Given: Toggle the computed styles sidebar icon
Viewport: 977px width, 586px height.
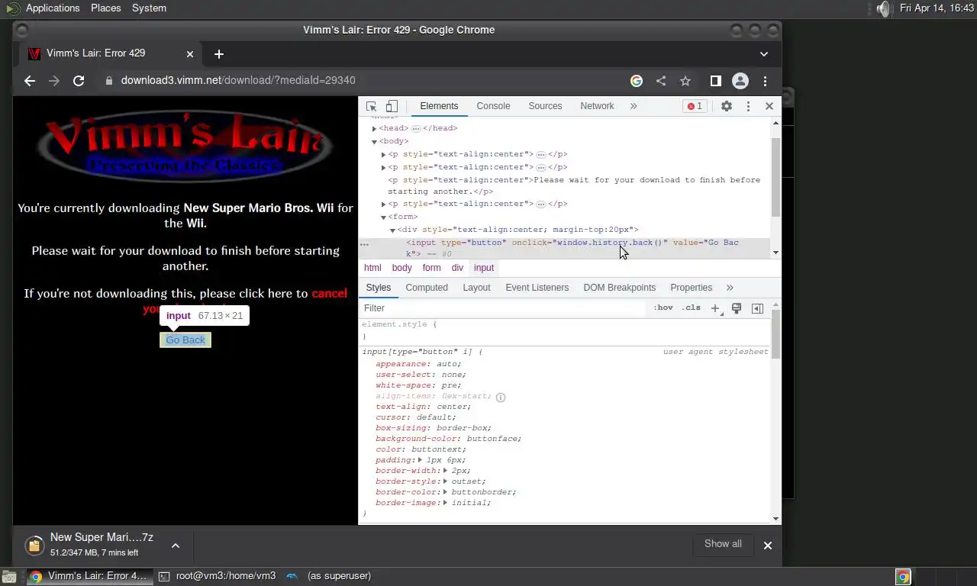Looking at the screenshot, I should (757, 308).
